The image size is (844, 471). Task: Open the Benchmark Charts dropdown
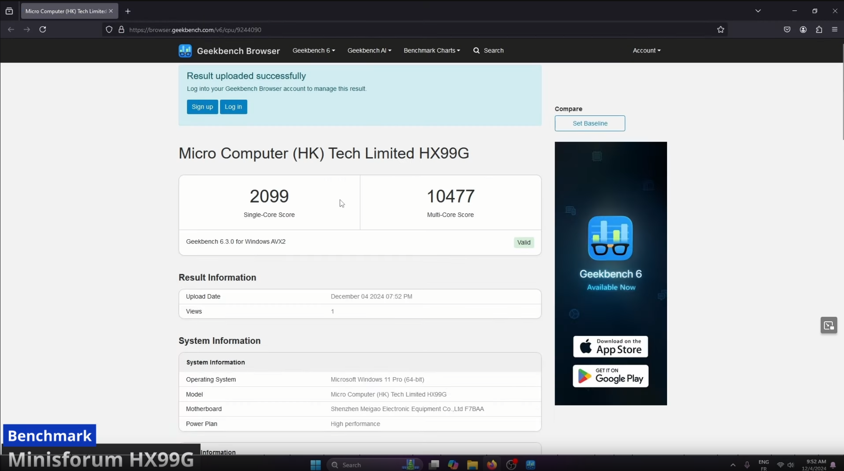tap(432, 50)
